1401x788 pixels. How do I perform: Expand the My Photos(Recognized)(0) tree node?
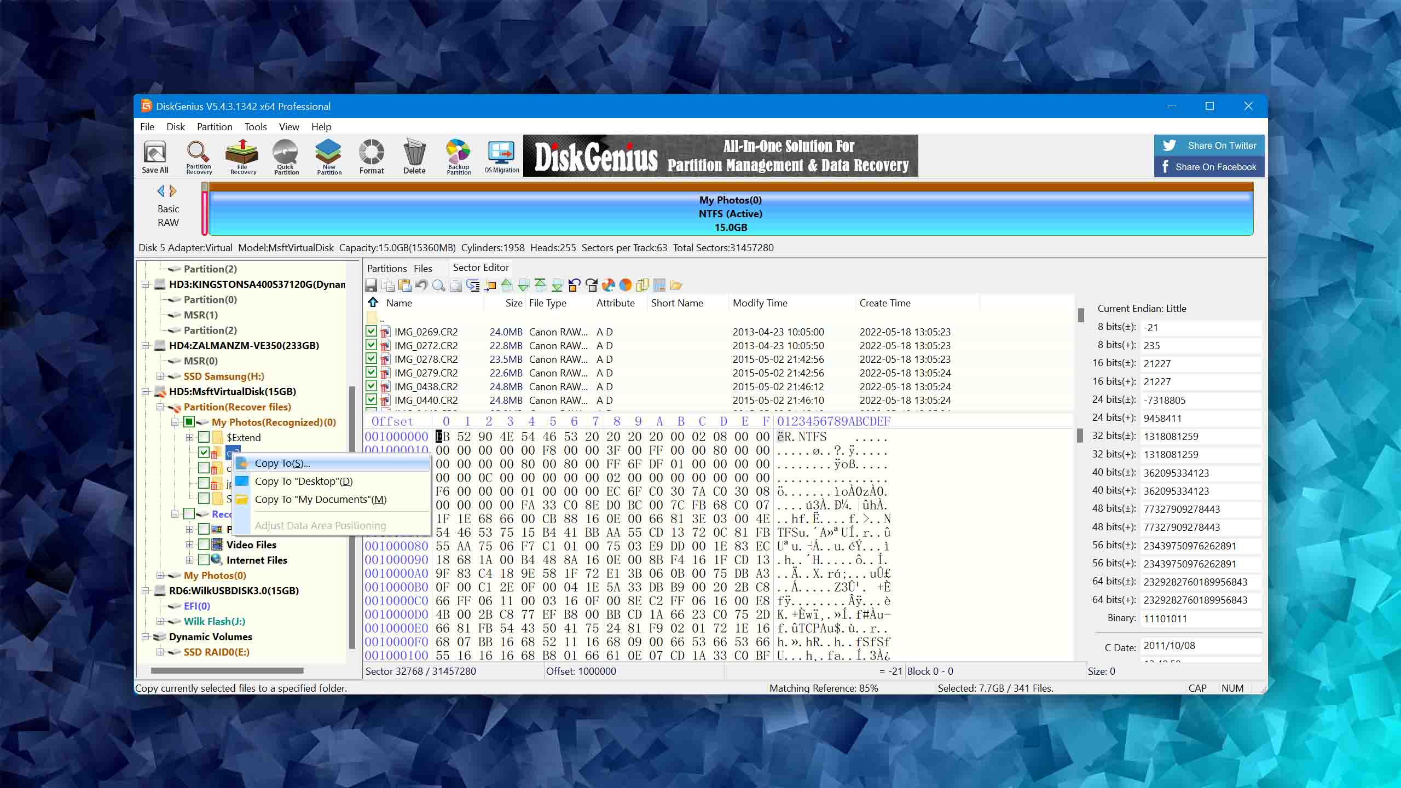174,422
